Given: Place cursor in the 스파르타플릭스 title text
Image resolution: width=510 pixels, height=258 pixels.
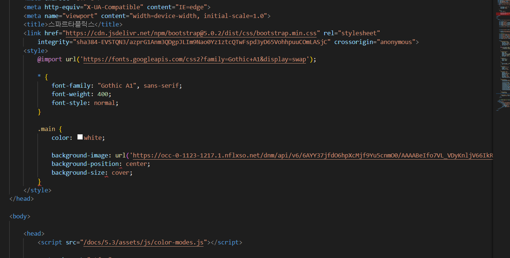Looking at the screenshot, I should pyautogui.click(x=71, y=24).
